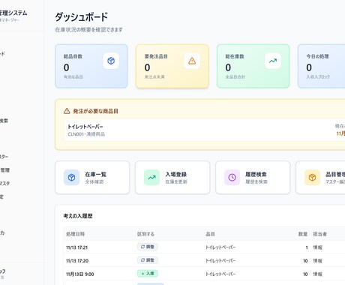Select the sidebar menu item ending with マスタ

4,184
